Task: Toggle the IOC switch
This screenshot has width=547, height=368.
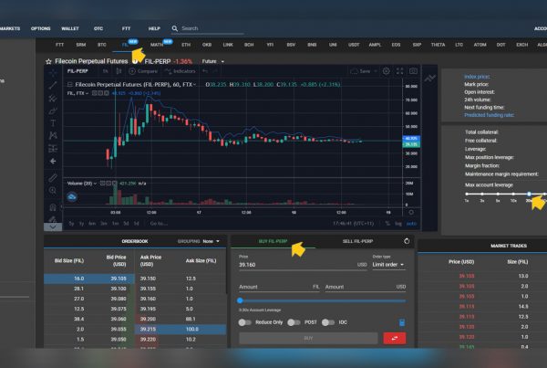Action: pos(328,322)
